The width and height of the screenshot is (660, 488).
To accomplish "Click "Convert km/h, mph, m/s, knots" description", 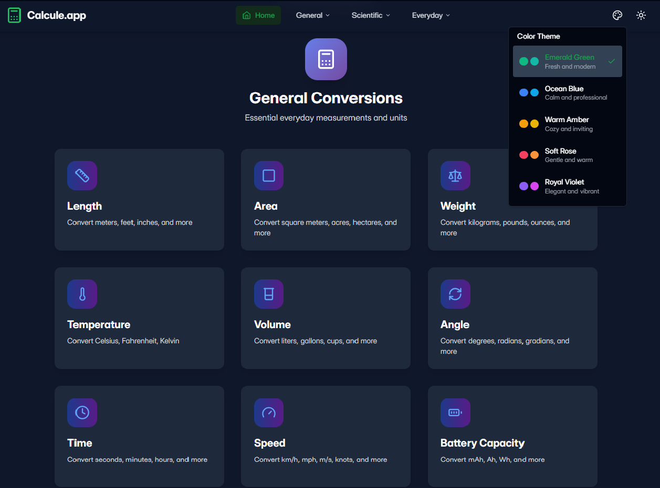I will (321, 459).
